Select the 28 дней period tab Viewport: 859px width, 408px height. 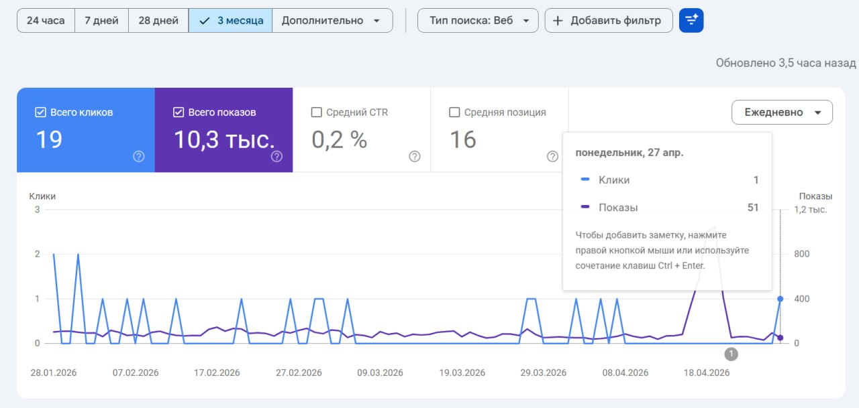pyautogui.click(x=158, y=21)
